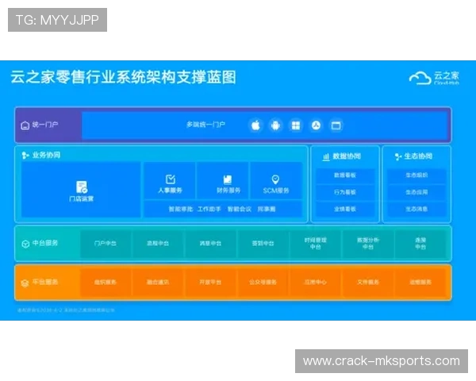Click the small footnote text under the diagram

tap(66, 310)
